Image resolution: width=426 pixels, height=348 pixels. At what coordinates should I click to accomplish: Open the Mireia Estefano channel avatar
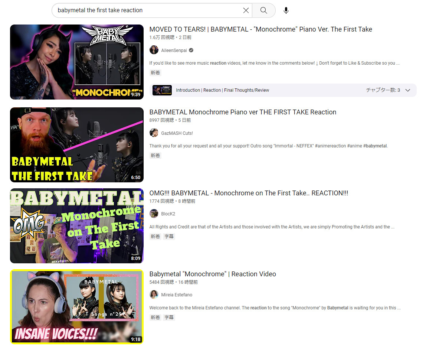click(154, 295)
